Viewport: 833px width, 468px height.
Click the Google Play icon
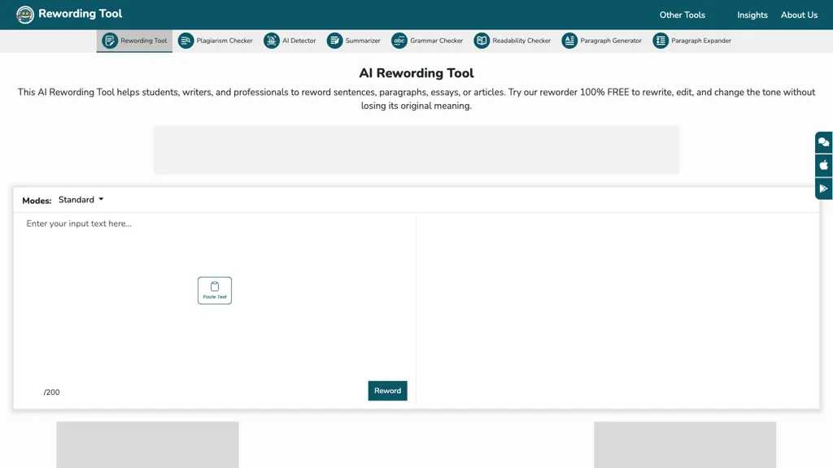(823, 188)
